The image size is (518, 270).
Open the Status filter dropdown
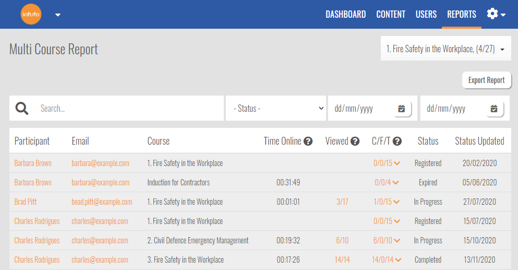click(x=276, y=108)
